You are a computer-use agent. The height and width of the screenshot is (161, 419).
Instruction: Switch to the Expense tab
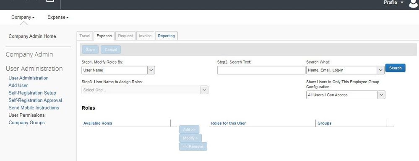click(104, 36)
